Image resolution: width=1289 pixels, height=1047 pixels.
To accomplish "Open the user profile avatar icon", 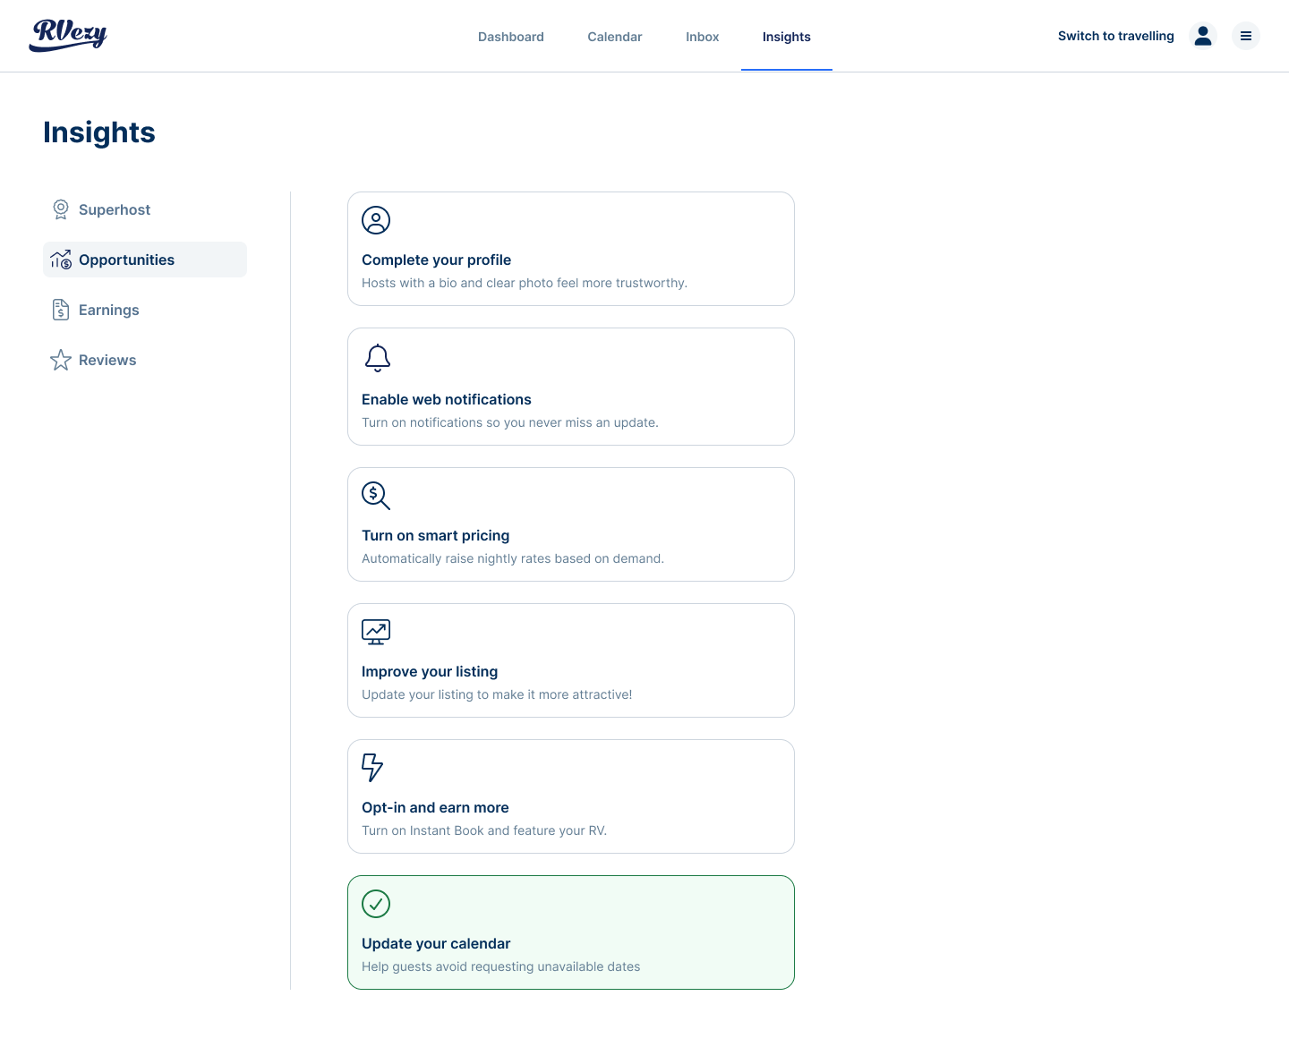I will tap(1203, 36).
